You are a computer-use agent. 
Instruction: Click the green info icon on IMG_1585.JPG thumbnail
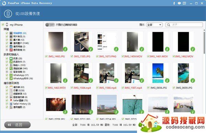click(91, 49)
